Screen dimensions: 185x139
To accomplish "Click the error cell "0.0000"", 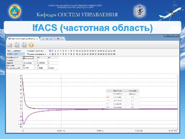I will click(x=53, y=68).
